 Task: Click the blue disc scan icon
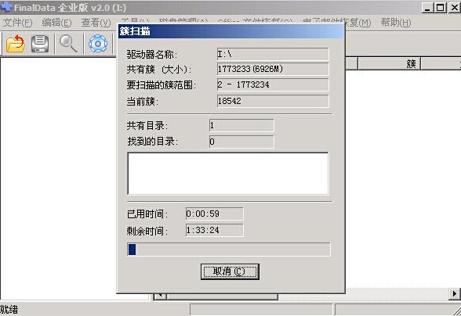pos(98,44)
